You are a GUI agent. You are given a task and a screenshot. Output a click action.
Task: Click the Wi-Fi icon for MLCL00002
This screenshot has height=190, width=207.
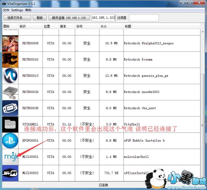(x=10, y=173)
